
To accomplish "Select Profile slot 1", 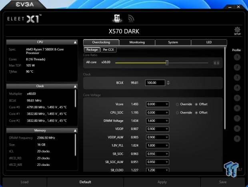I will click(237, 57).
